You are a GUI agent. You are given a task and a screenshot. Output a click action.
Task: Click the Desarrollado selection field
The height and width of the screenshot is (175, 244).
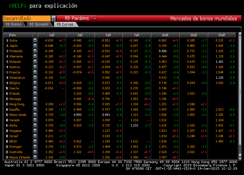click(x=27, y=18)
